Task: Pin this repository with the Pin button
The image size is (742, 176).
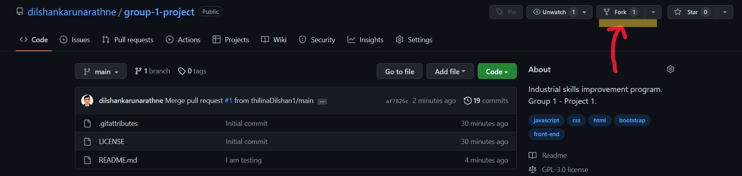Action: point(506,12)
